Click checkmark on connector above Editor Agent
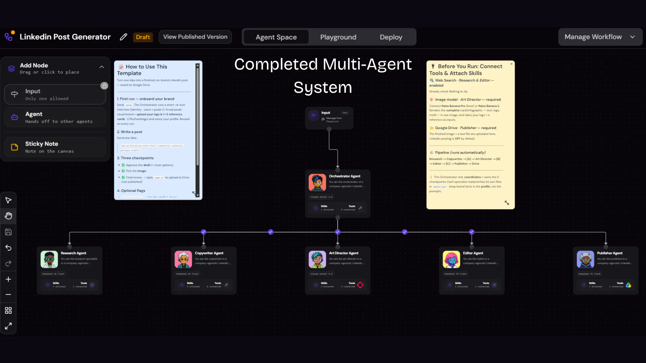The height and width of the screenshot is (363, 646). 472,232
